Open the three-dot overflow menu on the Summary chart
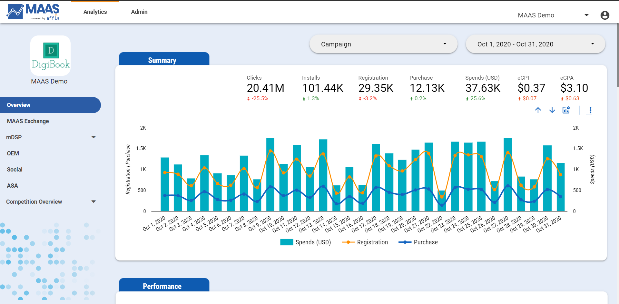619x304 pixels. (x=590, y=110)
